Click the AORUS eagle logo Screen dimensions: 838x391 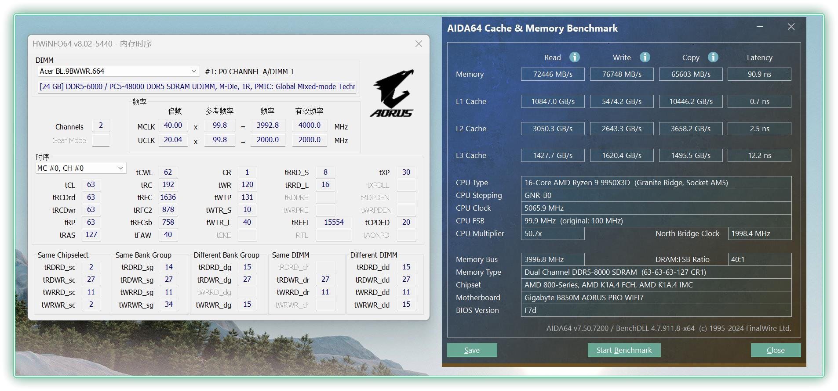[x=392, y=93]
